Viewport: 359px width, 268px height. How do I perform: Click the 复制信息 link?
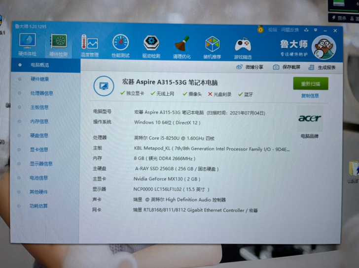point(310,96)
